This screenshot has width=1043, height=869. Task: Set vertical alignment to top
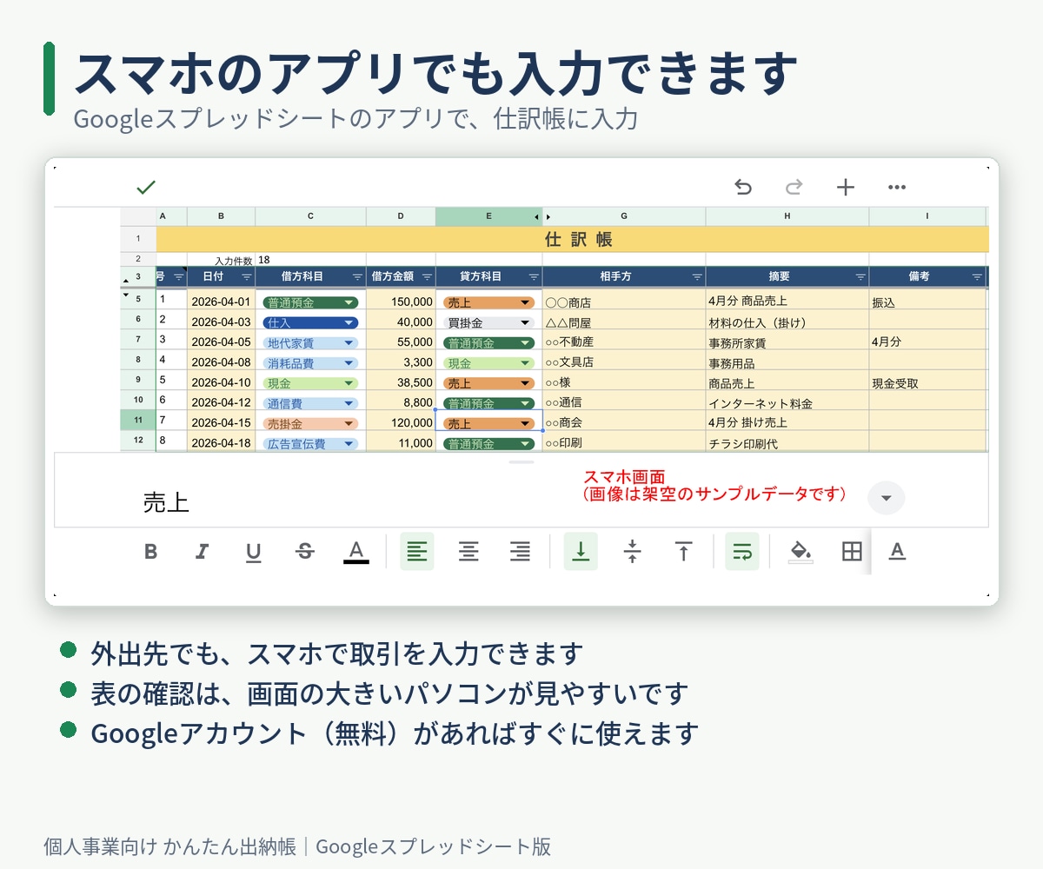(684, 551)
